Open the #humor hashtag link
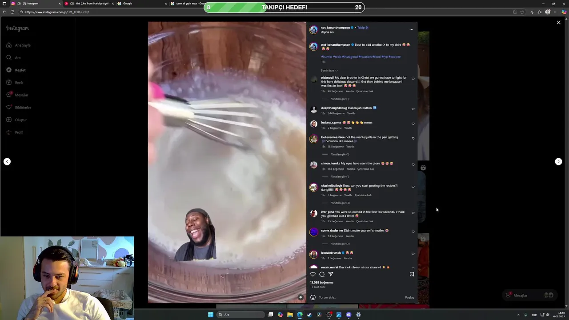Image resolution: width=569 pixels, height=320 pixels. [327, 56]
